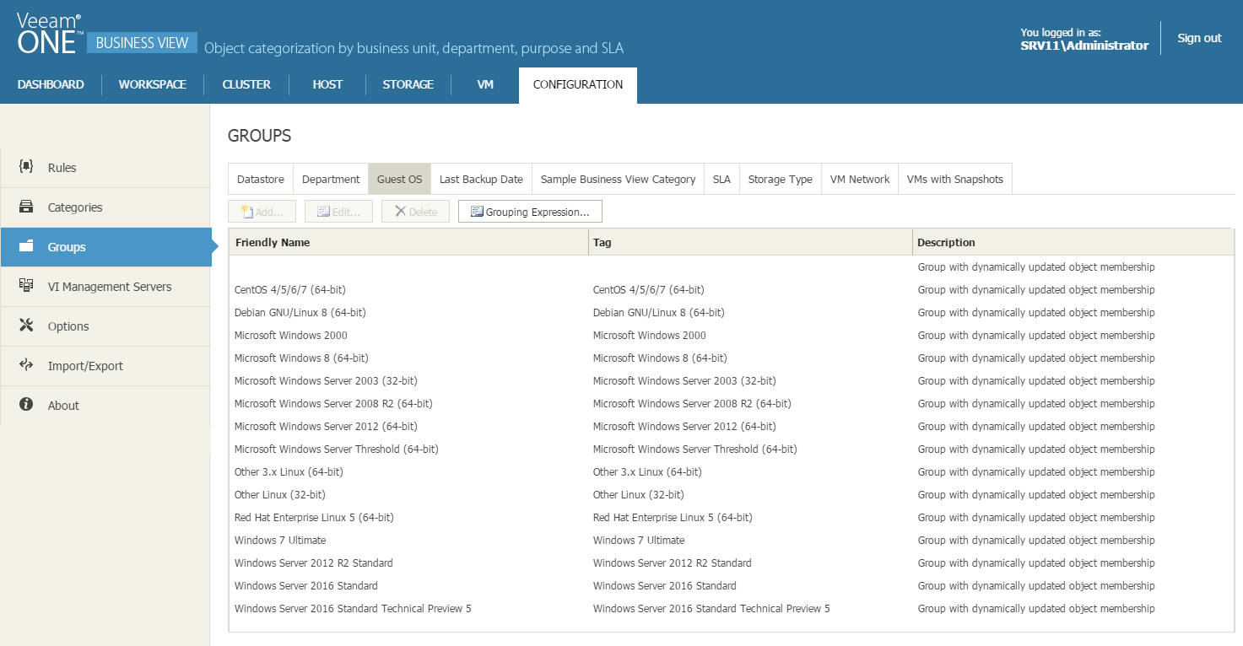Click the Groups folder icon
Image resolution: width=1243 pixels, height=646 pixels.
click(26, 246)
